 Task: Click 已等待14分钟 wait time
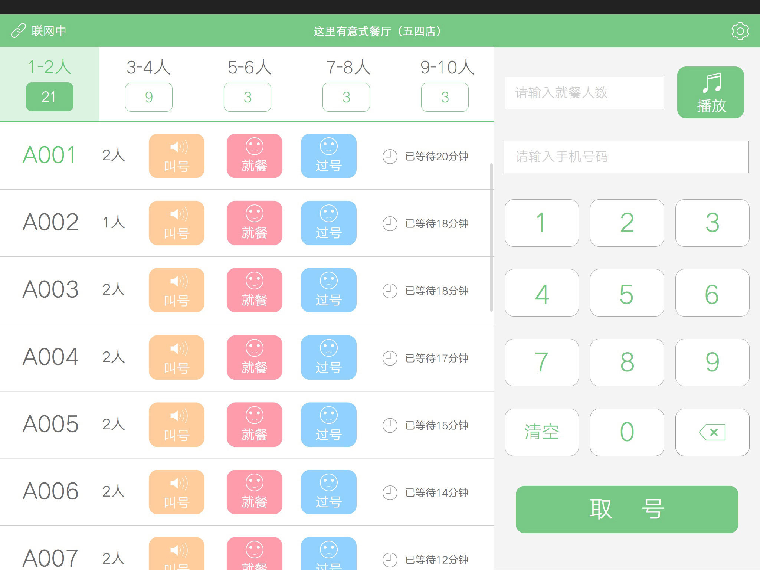[437, 493]
